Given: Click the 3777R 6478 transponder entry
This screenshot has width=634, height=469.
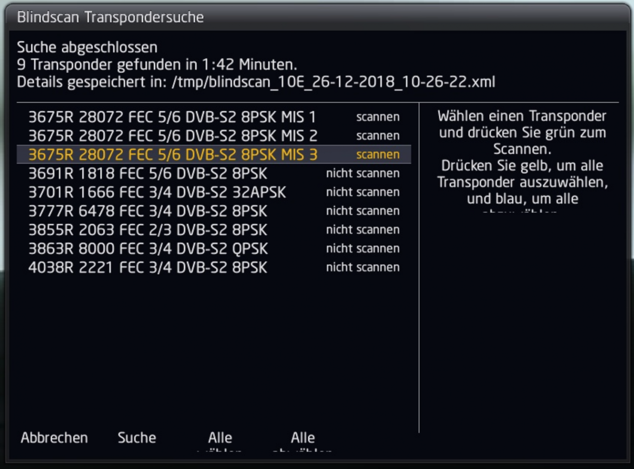Looking at the screenshot, I should pos(148,211).
